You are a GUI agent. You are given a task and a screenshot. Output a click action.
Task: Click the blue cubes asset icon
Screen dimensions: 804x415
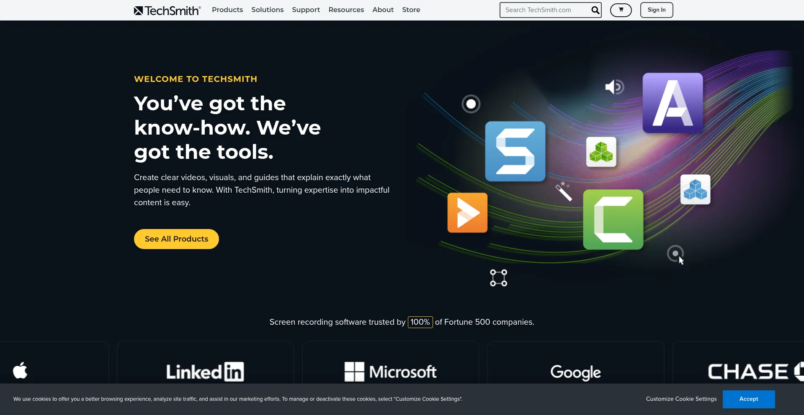pos(695,189)
